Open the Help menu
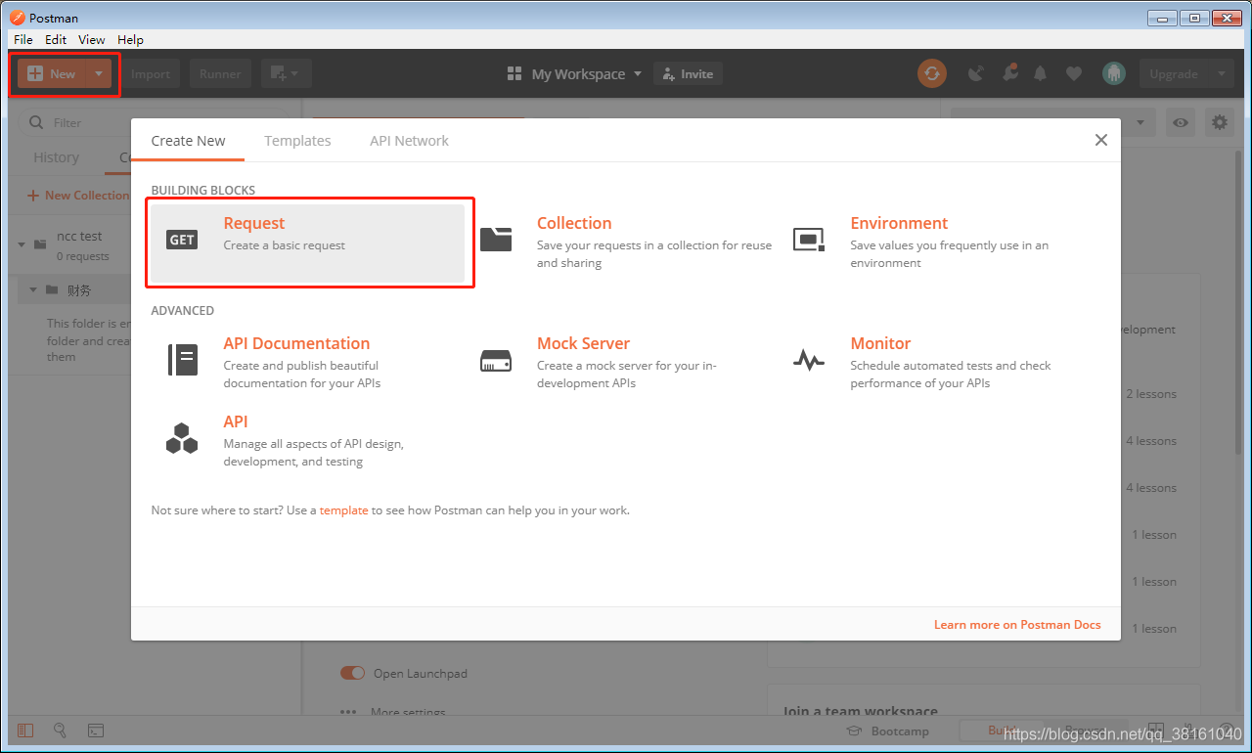Image resolution: width=1252 pixels, height=753 pixels. 130,39
